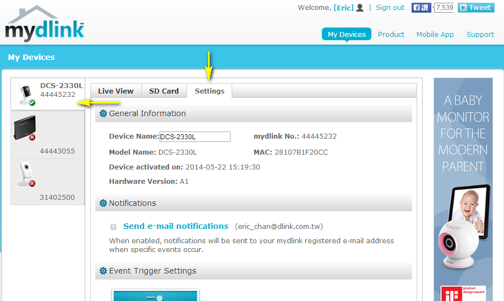Click into the Device Name text field
504x301 pixels.
(x=195, y=137)
